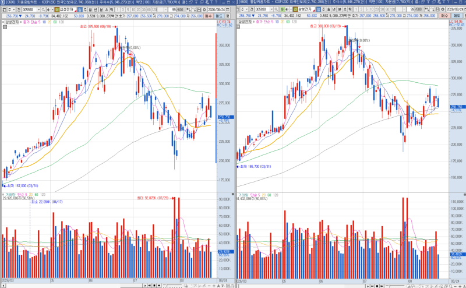Open stock code 005930 dropdown in left chart
Viewport: 466px width, 288px height.
pyautogui.click(x=38, y=9)
